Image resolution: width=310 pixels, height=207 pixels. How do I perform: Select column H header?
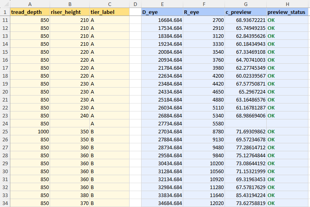(x=287, y=4)
